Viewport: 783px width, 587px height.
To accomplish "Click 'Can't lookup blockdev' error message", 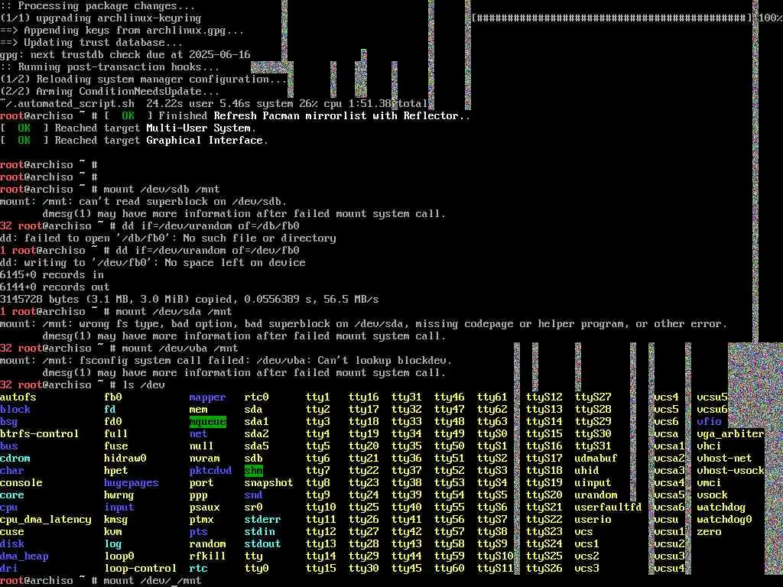I will click(x=385, y=361).
